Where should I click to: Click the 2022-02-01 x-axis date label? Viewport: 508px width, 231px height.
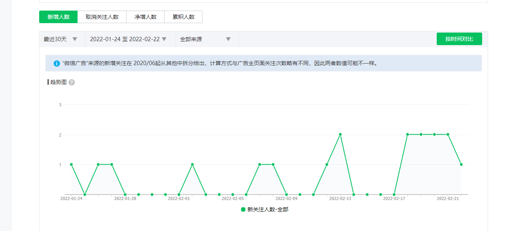(x=179, y=198)
